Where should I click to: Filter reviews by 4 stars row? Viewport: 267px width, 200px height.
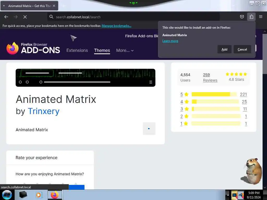click(214, 102)
